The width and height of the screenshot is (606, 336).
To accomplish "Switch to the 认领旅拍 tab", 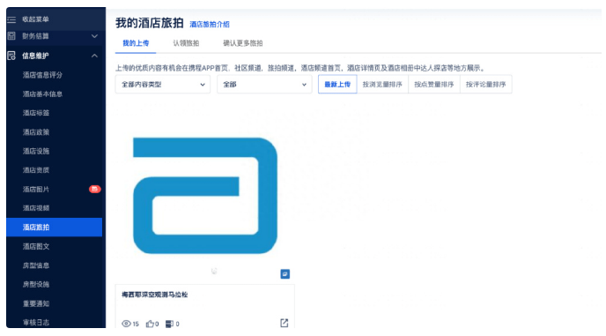I will pyautogui.click(x=186, y=43).
